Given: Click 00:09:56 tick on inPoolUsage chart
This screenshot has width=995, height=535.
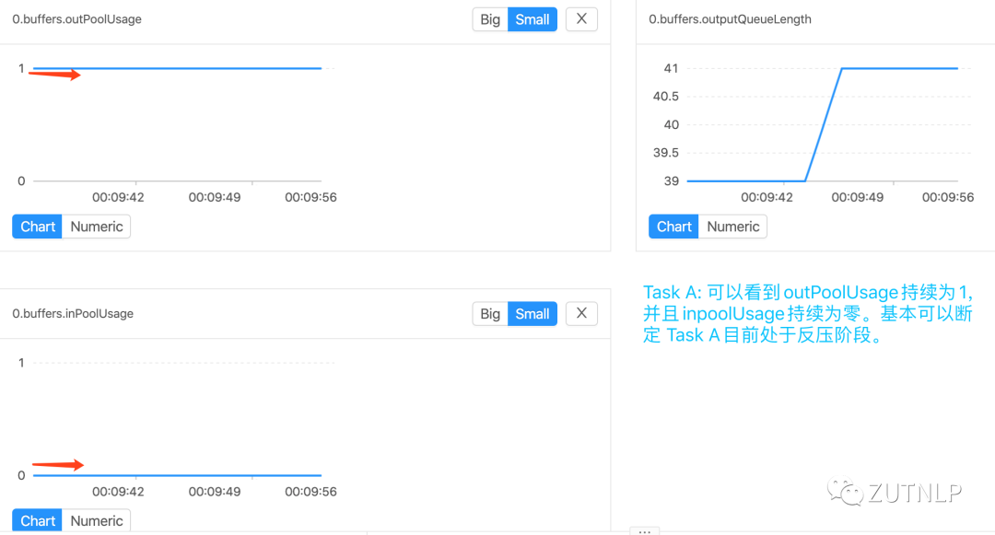Looking at the screenshot, I should point(310,492).
